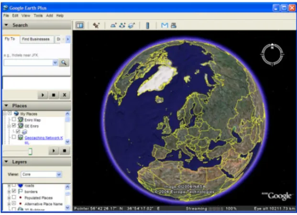Switch to the Fly To tab
Viewport: 297px width, 215px height.
[10, 39]
